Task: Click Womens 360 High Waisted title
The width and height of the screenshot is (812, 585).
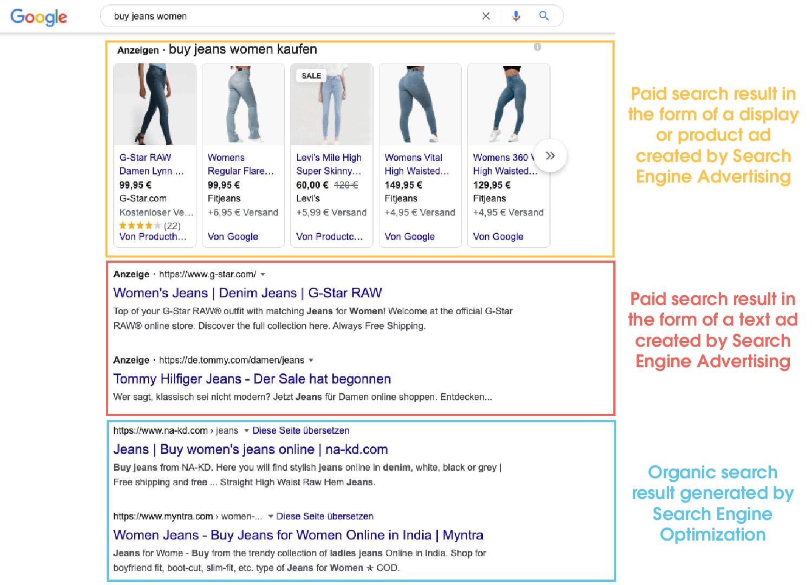Action: click(x=505, y=164)
